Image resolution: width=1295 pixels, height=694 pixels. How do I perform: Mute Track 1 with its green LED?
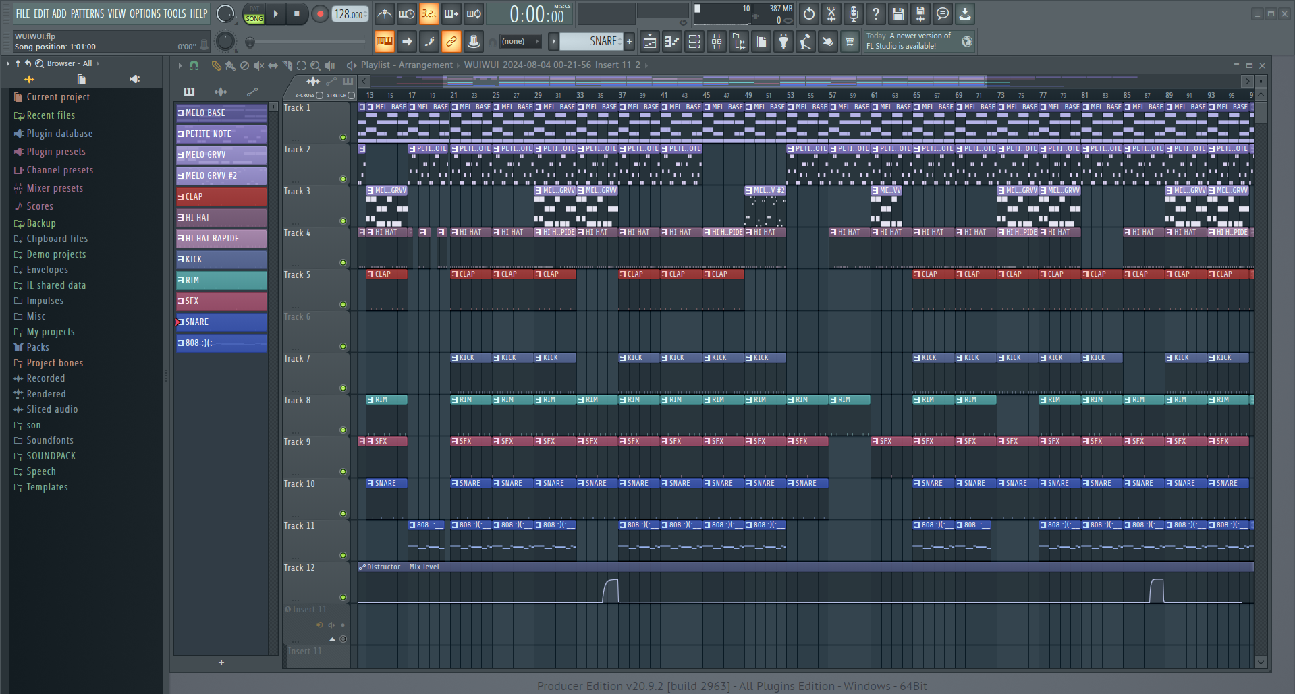click(x=343, y=137)
